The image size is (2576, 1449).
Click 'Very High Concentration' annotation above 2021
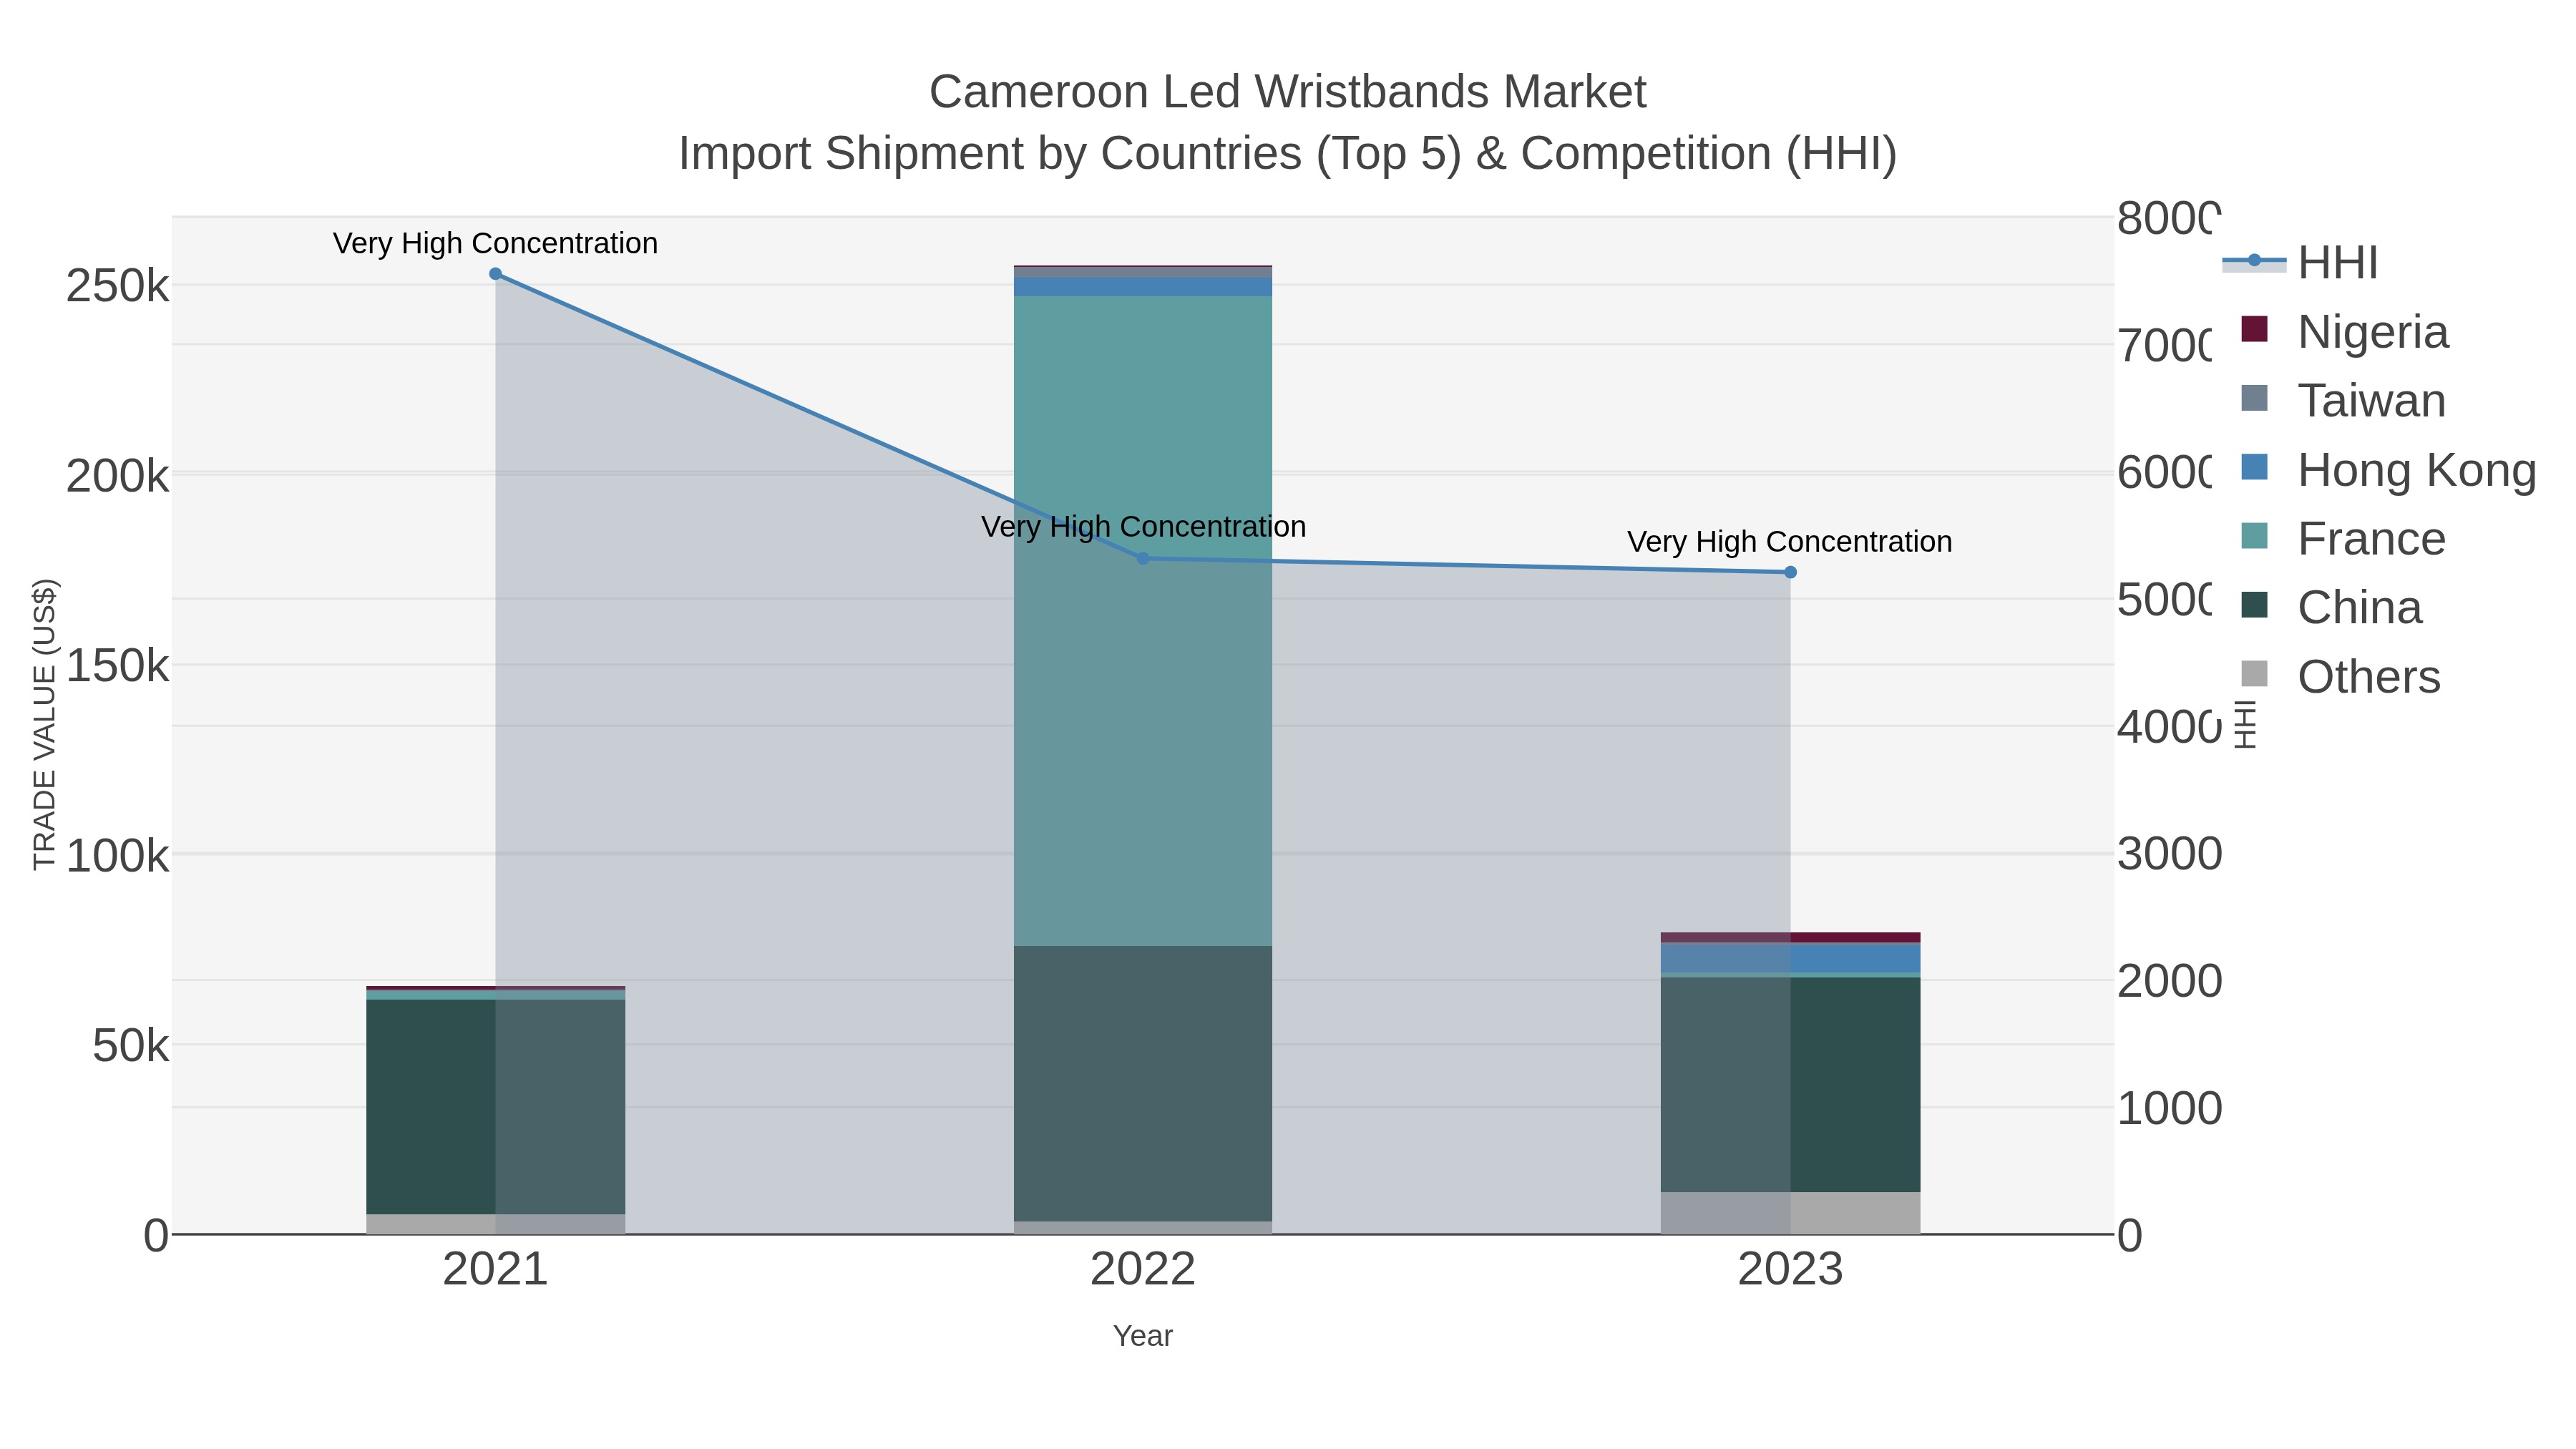(495, 243)
